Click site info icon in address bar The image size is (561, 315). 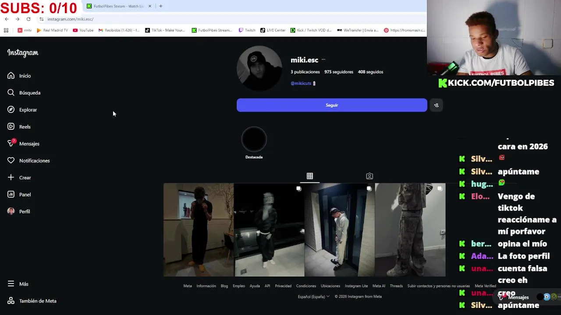point(42,19)
